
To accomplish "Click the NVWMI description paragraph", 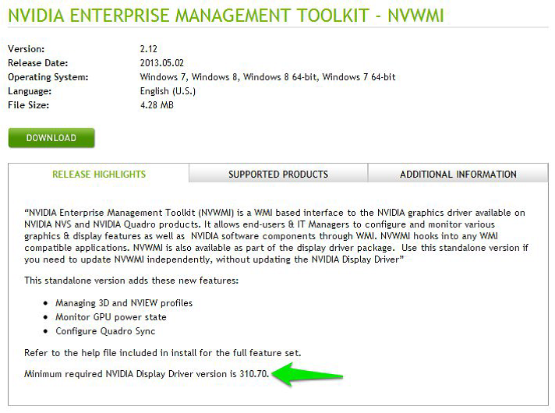I will click(x=276, y=236).
